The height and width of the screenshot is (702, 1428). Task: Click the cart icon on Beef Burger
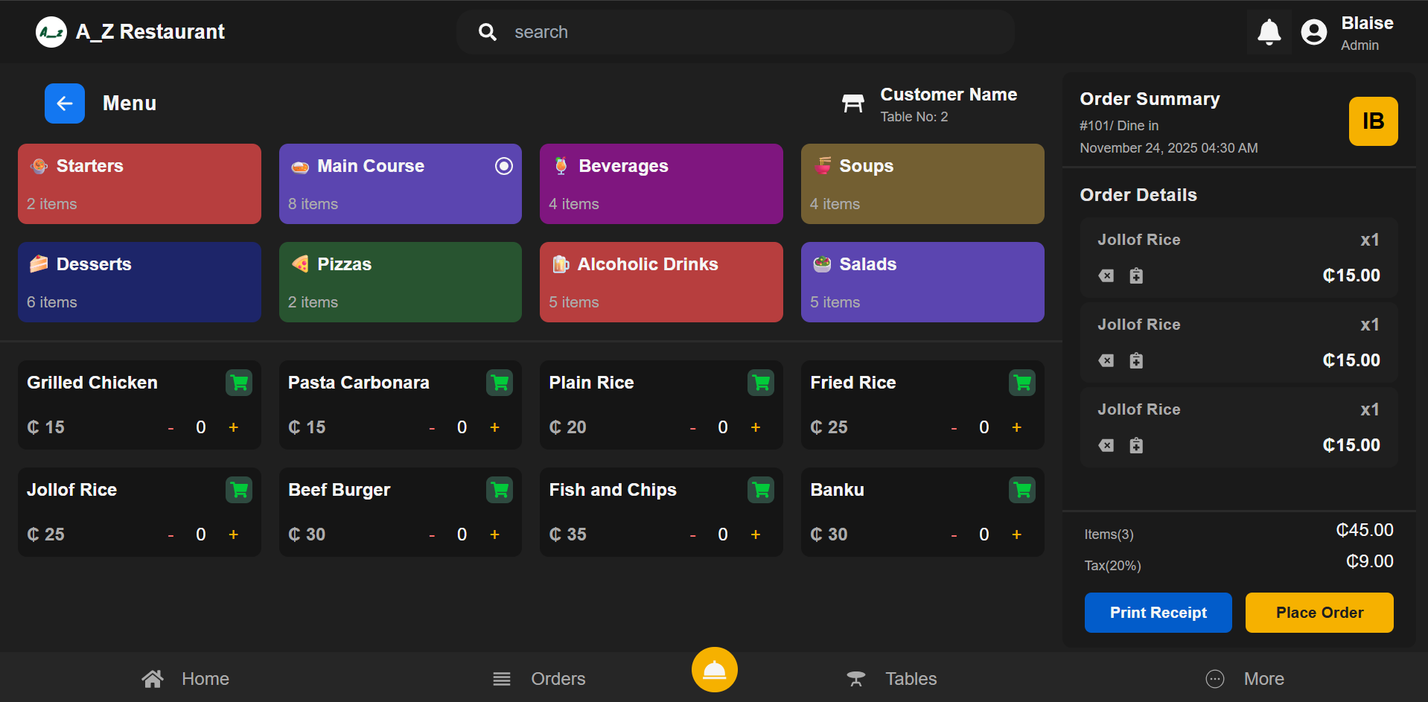pos(500,489)
